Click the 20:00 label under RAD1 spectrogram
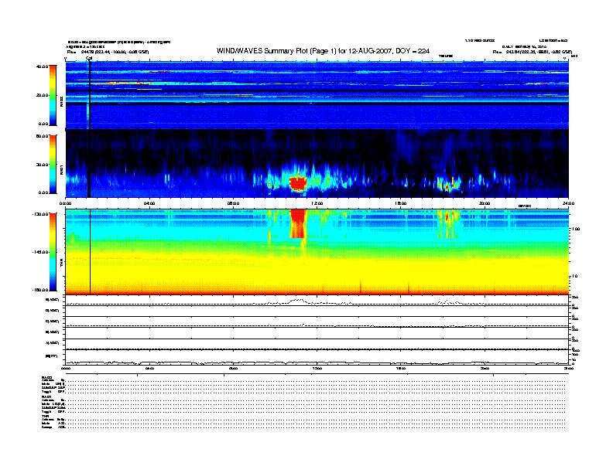613x473 pixels. click(x=485, y=203)
